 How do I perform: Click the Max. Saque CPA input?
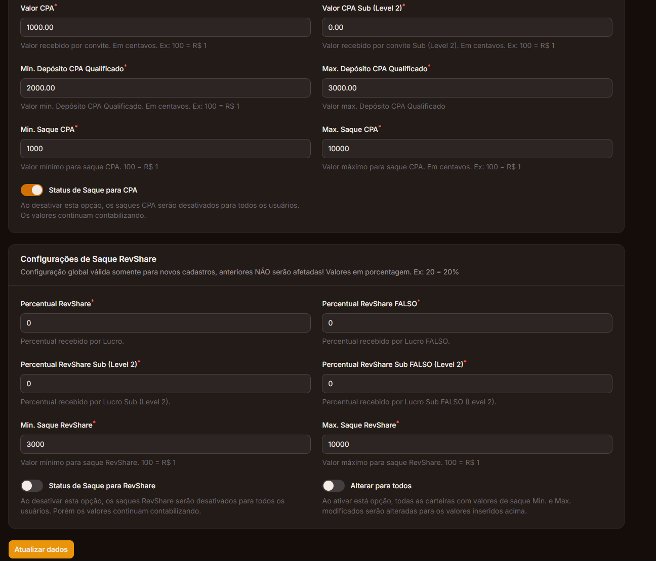click(467, 149)
